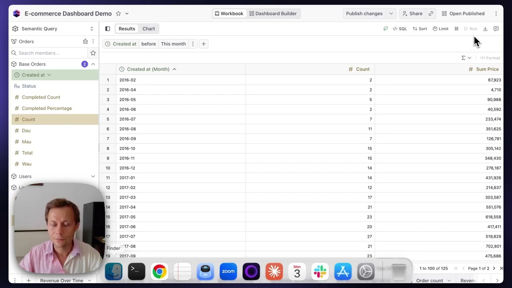512x288 pixels.
Task: Open the Publish changes dropdown arrow
Action: click(x=391, y=14)
